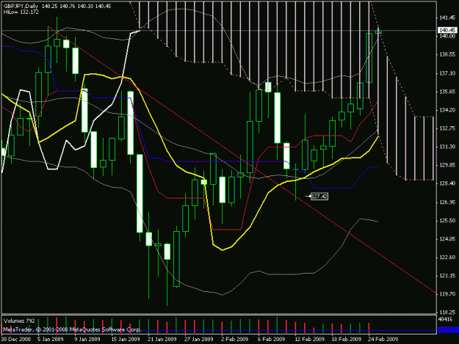Click the 118.25 price axis label
The width and height of the screenshot is (459, 344).
(x=447, y=312)
